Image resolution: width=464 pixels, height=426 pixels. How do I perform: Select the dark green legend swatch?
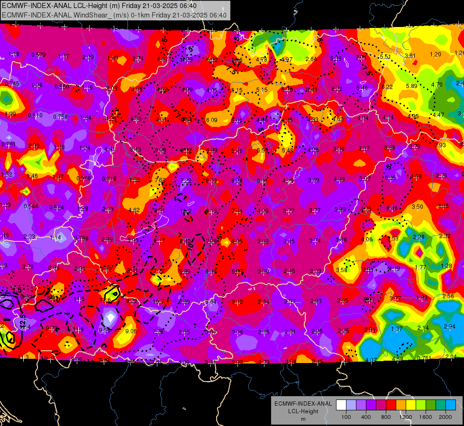(x=430, y=405)
